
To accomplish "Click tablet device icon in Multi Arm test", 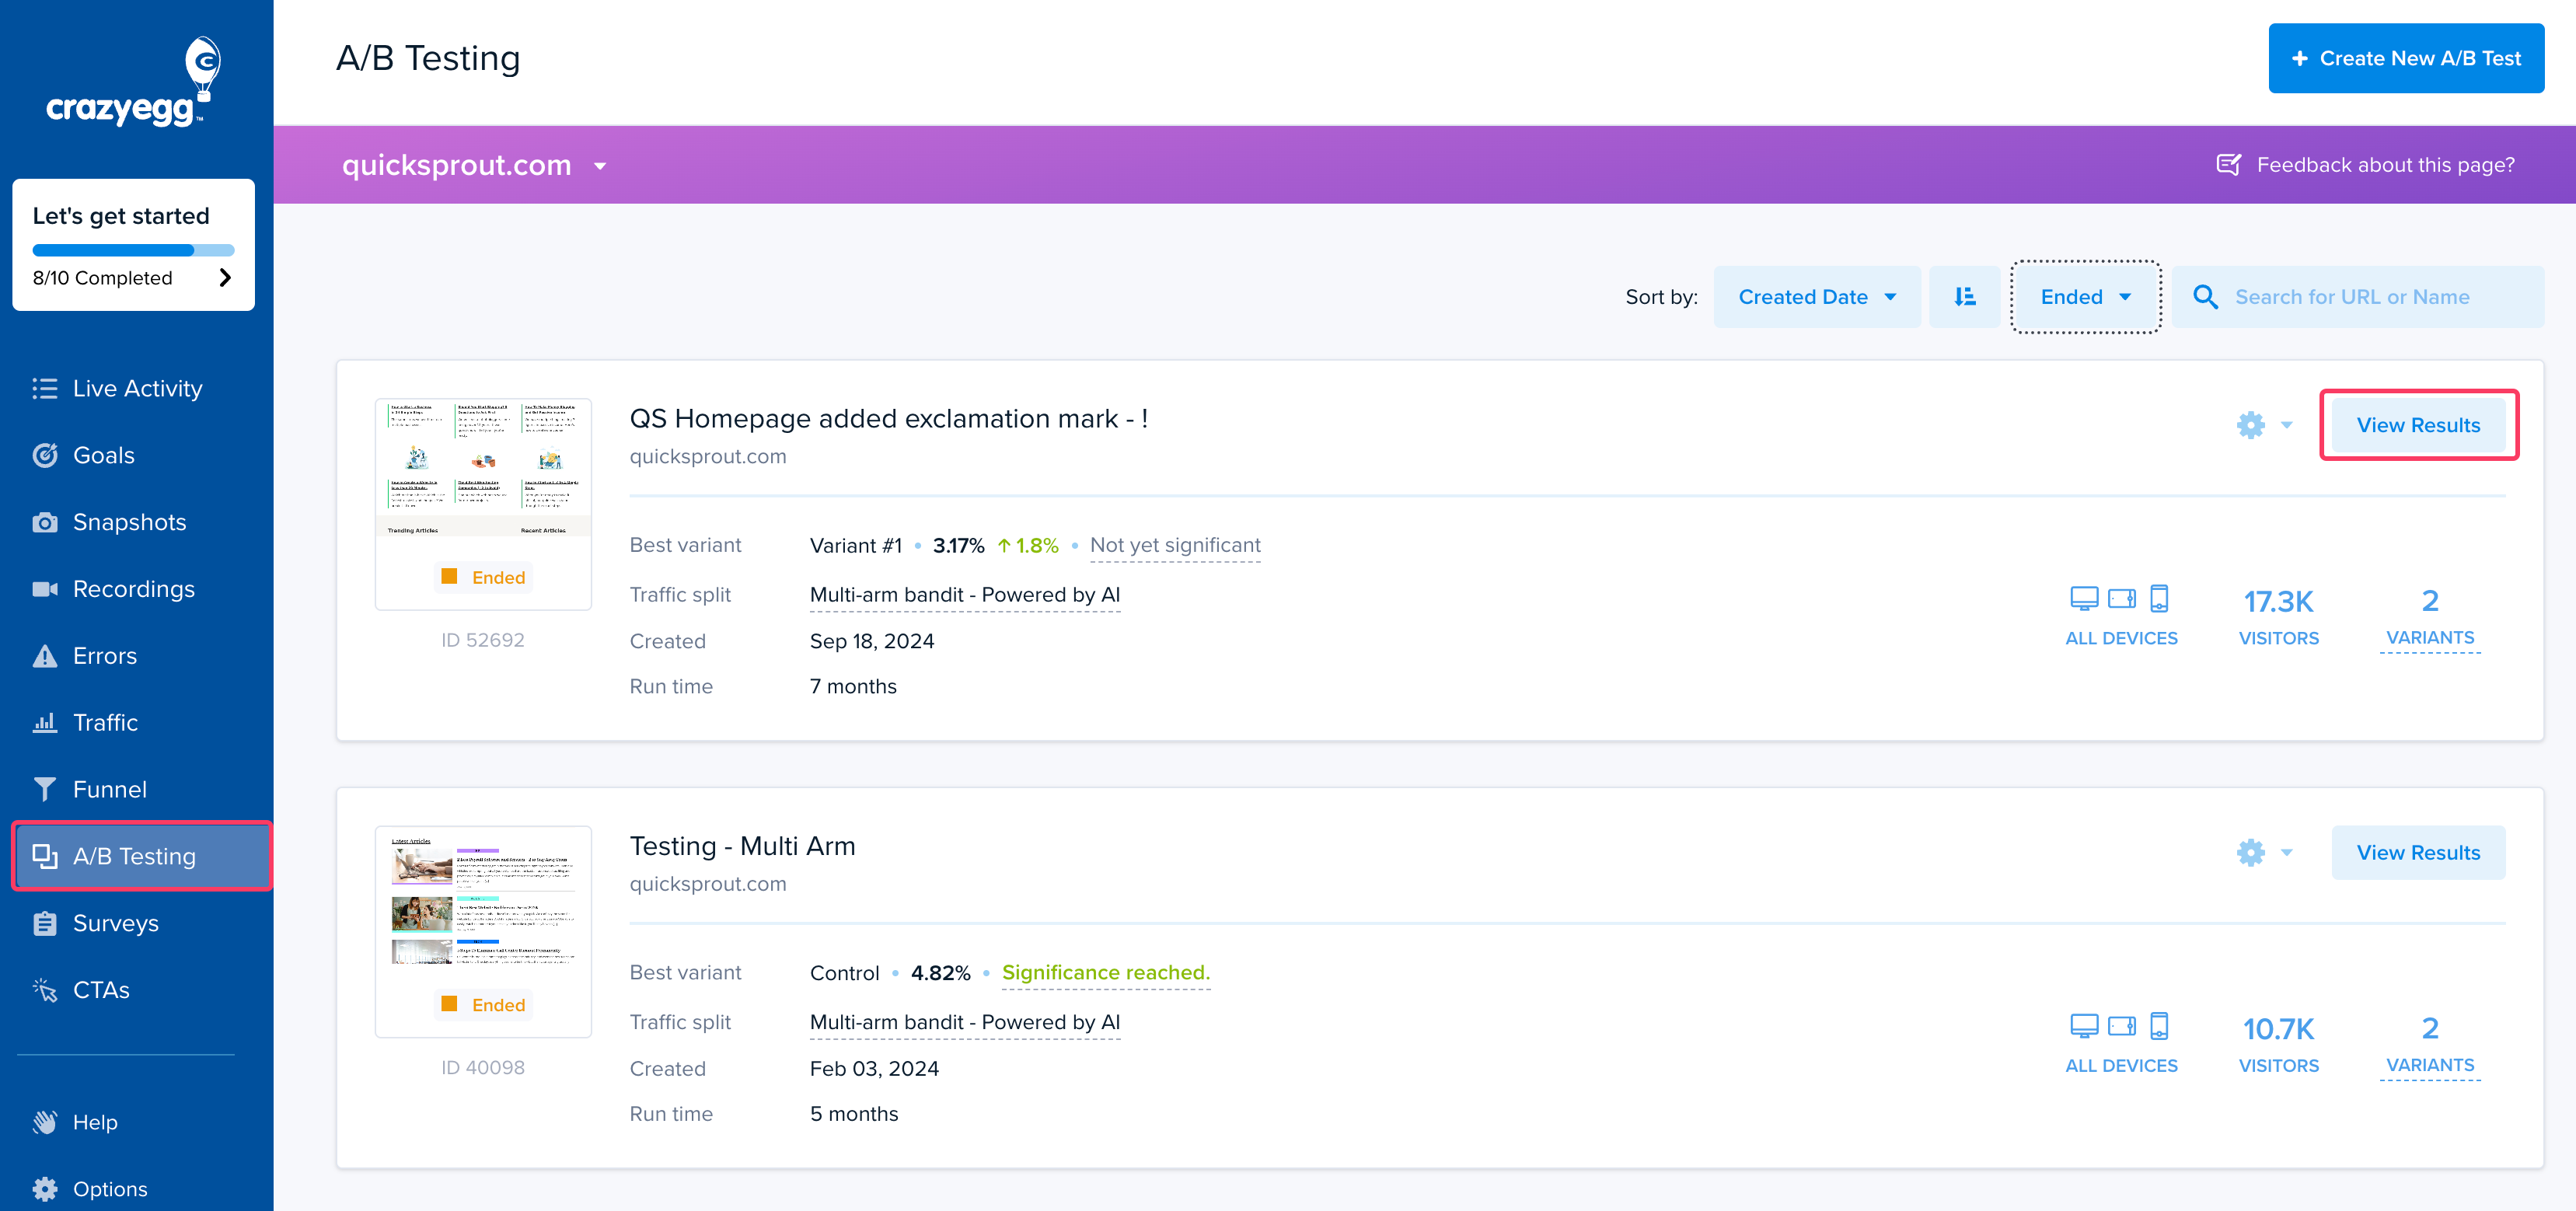I will coord(2122,1026).
